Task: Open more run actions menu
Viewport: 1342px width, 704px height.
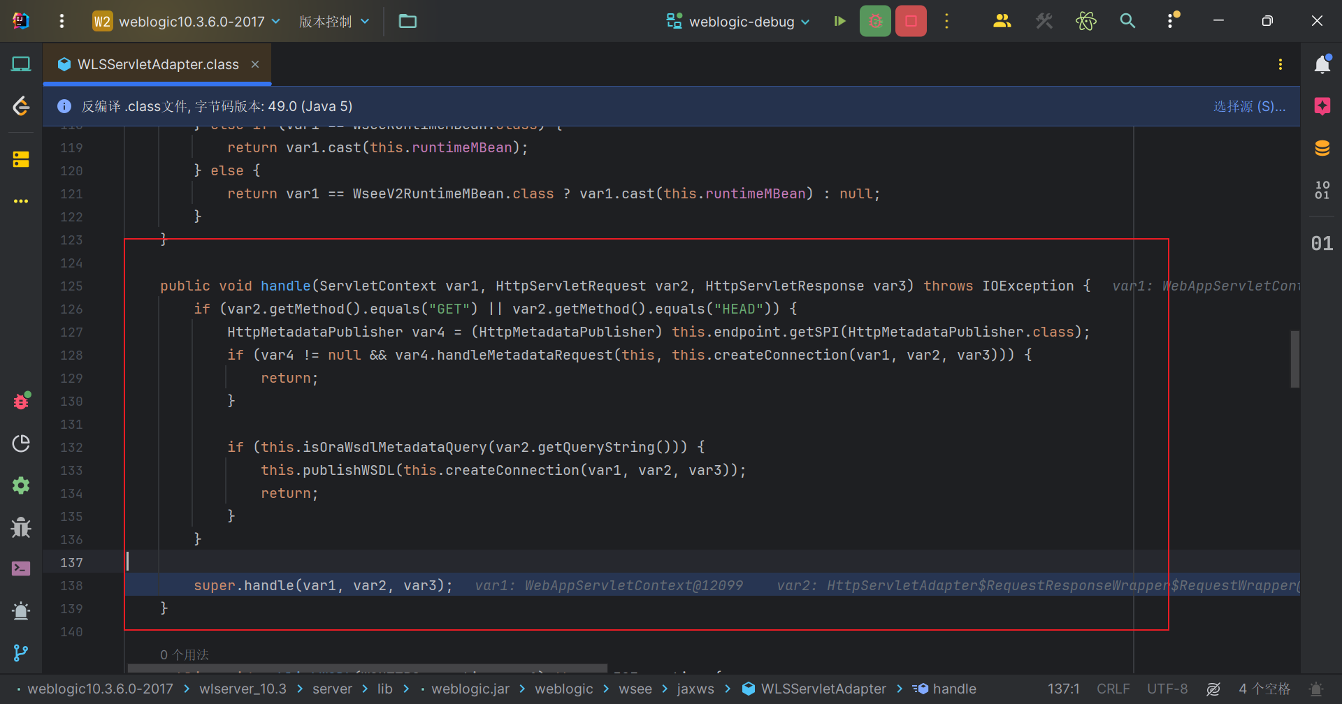Action: click(x=946, y=21)
